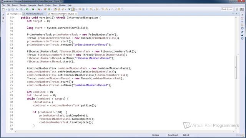The width and height of the screenshot is (246, 138).
Task: Click "currentTimeMillis" on line 58
Action: pyautogui.click(x=71, y=28)
